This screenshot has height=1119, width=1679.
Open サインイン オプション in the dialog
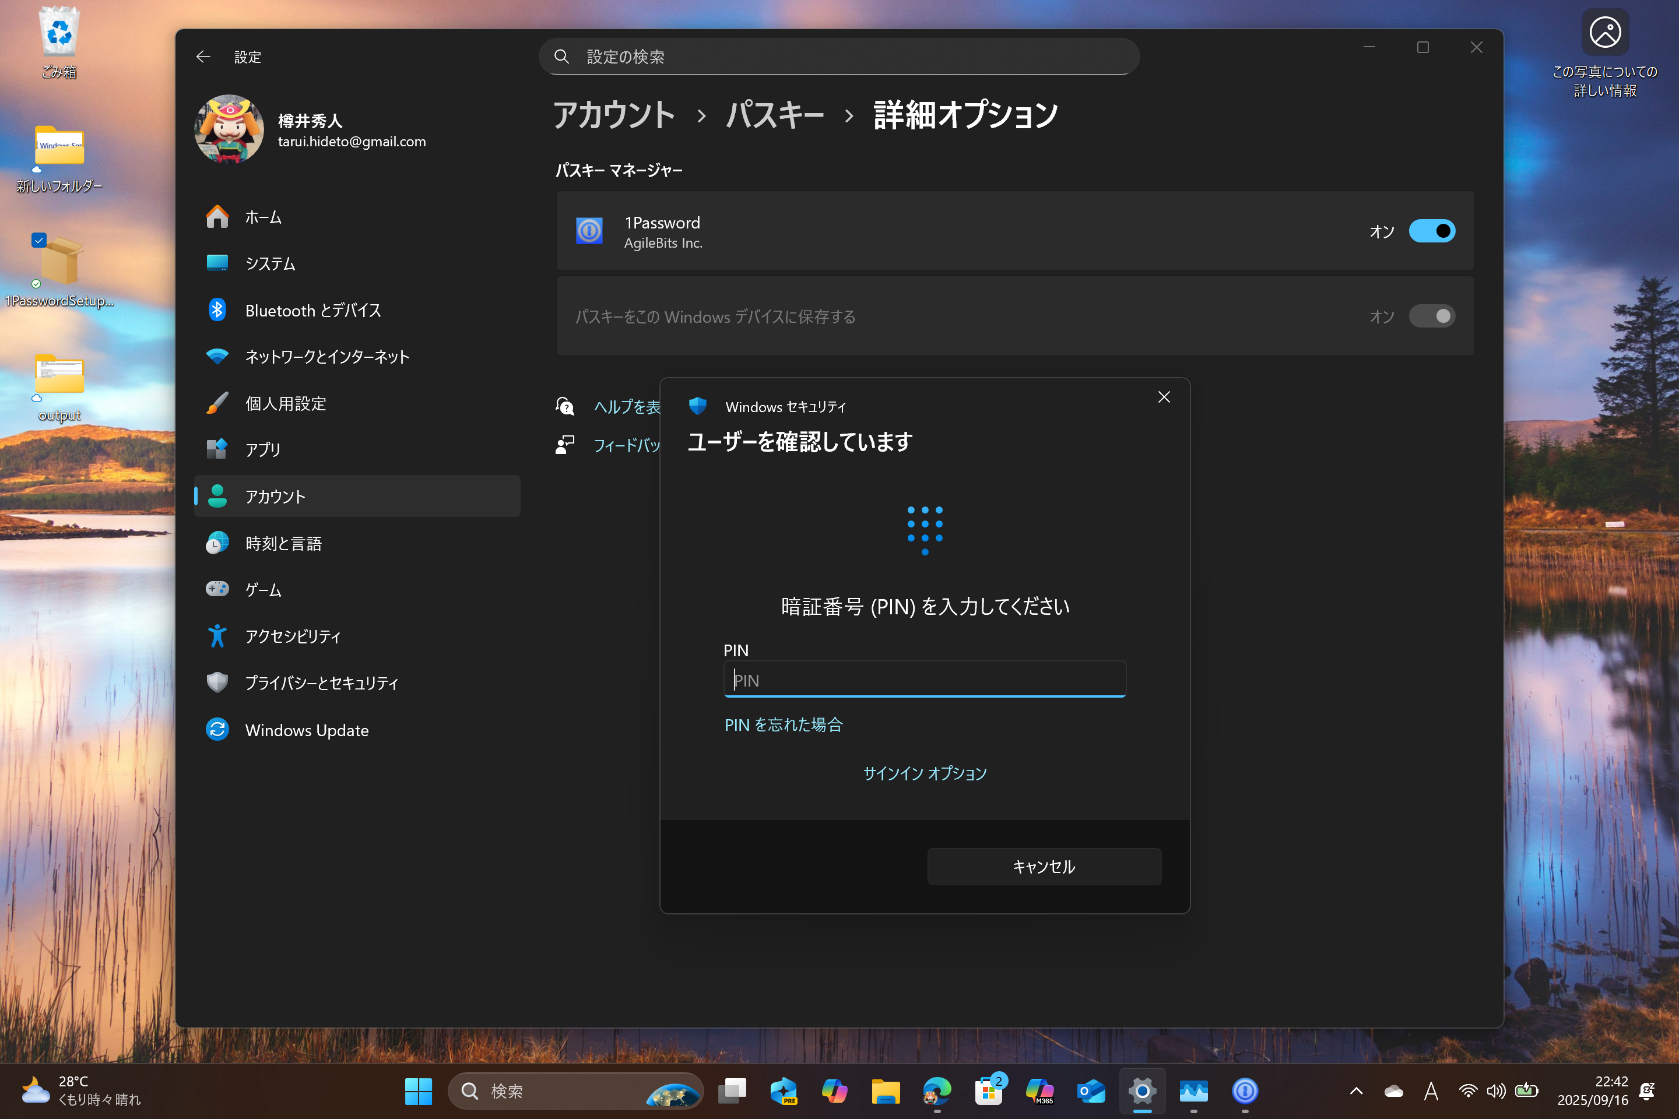click(925, 773)
